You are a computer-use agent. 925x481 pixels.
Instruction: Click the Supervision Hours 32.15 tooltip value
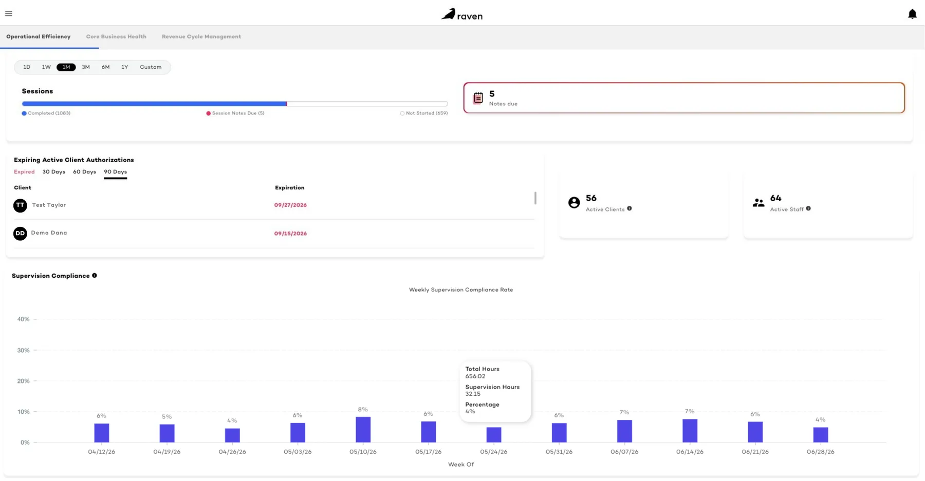[x=473, y=394]
